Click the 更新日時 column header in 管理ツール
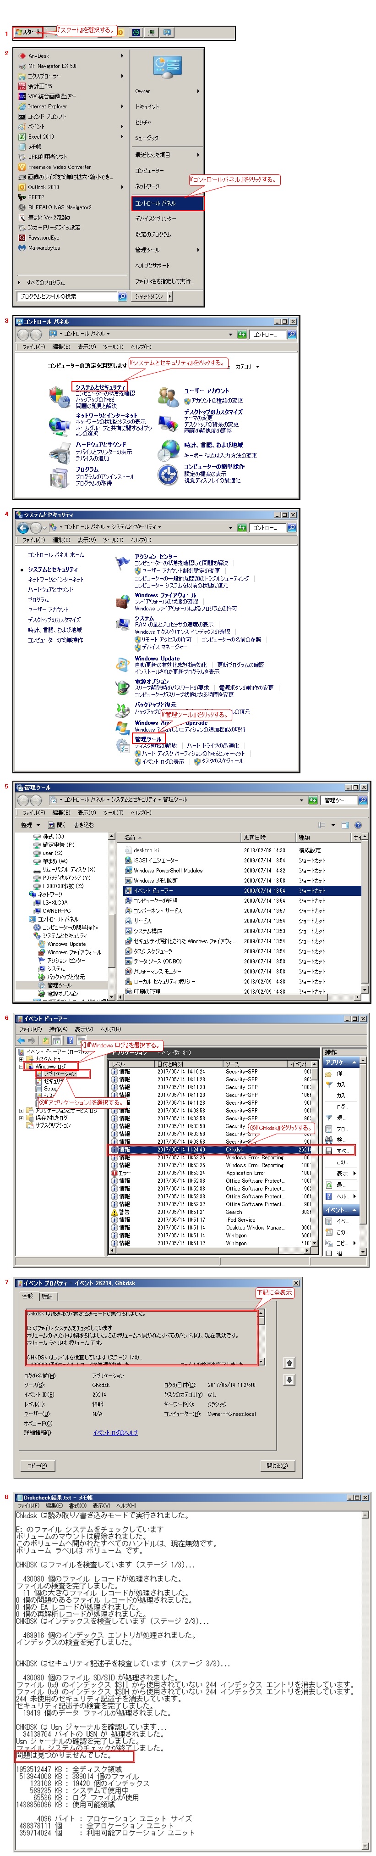This screenshot has height=1856, width=376. pyautogui.click(x=268, y=837)
